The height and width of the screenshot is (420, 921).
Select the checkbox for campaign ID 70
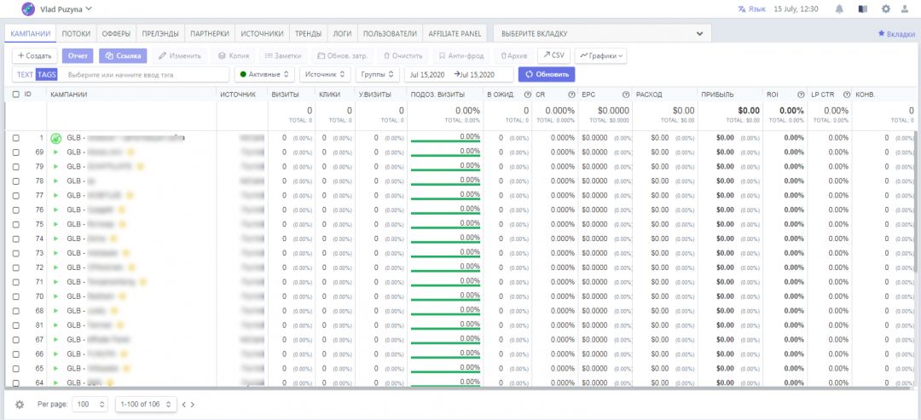click(16, 296)
